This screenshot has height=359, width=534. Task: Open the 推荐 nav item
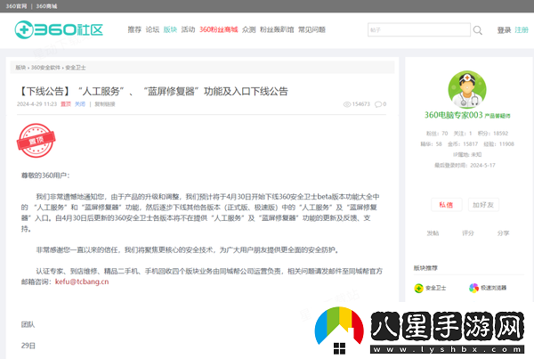tap(134, 29)
